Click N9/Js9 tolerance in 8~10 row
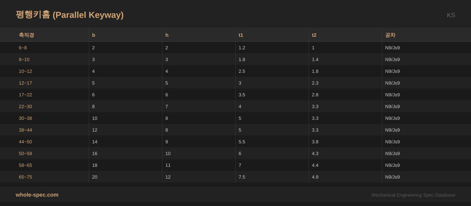The image size is (471, 206). click(392, 60)
